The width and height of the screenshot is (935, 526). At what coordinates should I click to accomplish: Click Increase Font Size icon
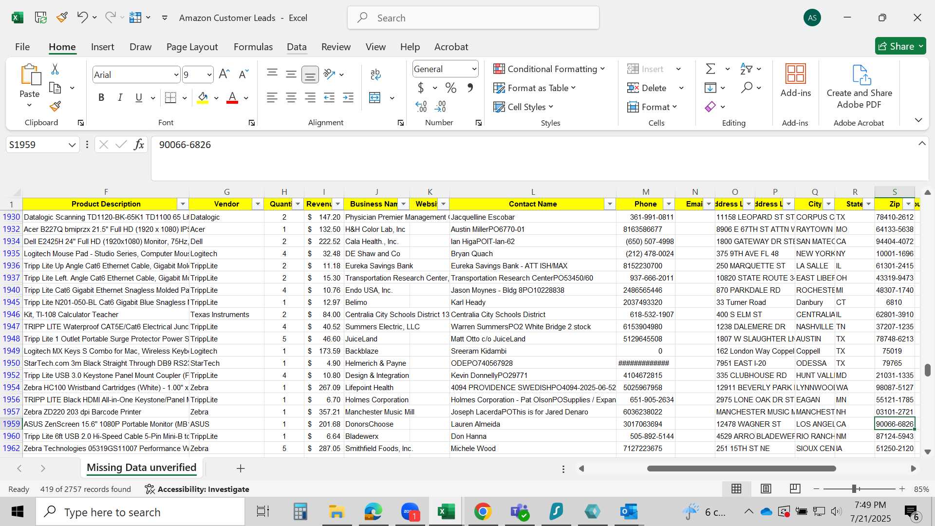[224, 74]
